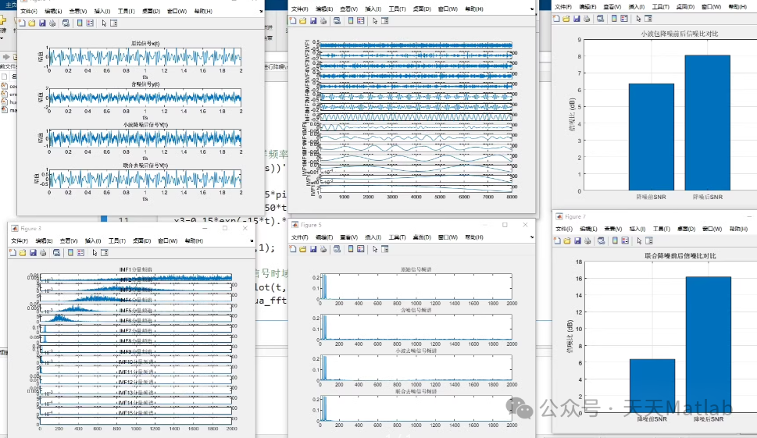
Task: Click dock arrow in Figure 3 menu bar
Action: pos(252,240)
